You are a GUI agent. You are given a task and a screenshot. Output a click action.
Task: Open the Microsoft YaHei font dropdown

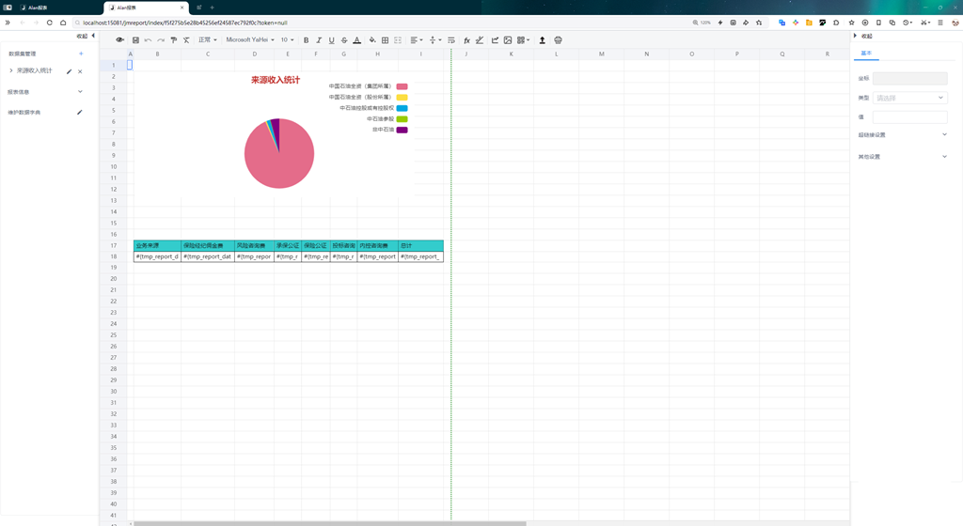(250, 39)
